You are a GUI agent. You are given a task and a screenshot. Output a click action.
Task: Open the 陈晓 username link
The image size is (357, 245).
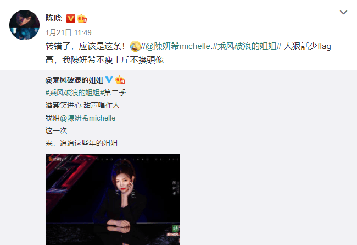54,18
